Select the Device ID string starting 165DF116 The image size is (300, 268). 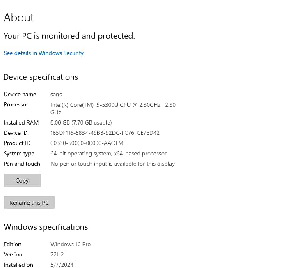point(105,133)
